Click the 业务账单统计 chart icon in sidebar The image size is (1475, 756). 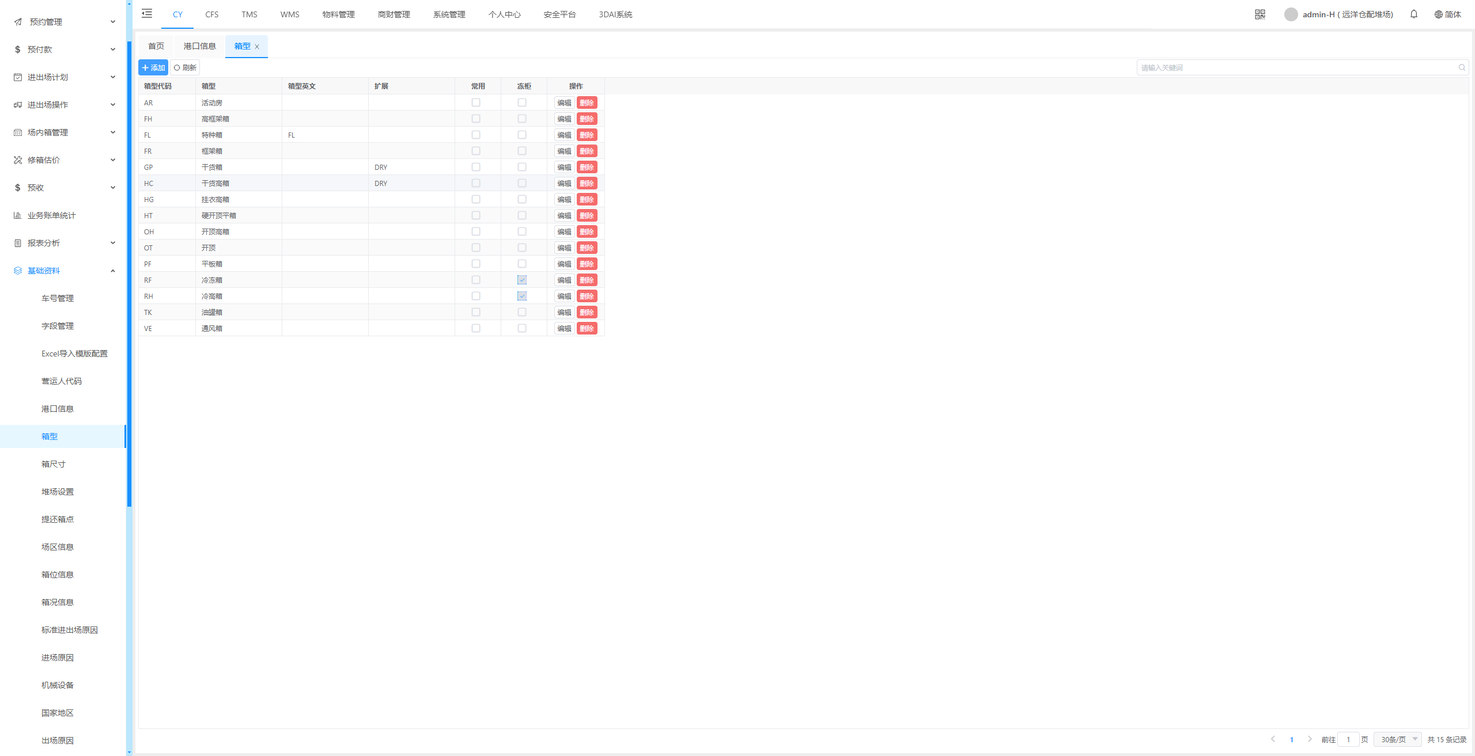pos(18,215)
